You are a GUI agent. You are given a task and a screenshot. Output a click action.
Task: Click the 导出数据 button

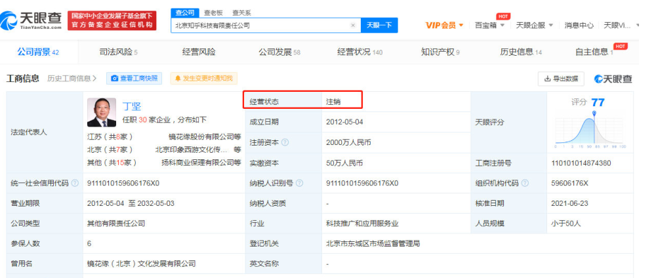[x=561, y=79]
